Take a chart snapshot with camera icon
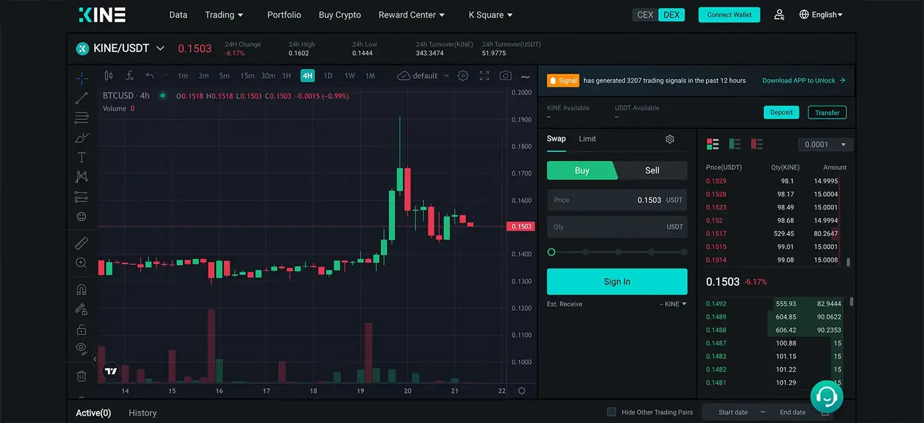This screenshot has height=423, width=924. coord(505,76)
